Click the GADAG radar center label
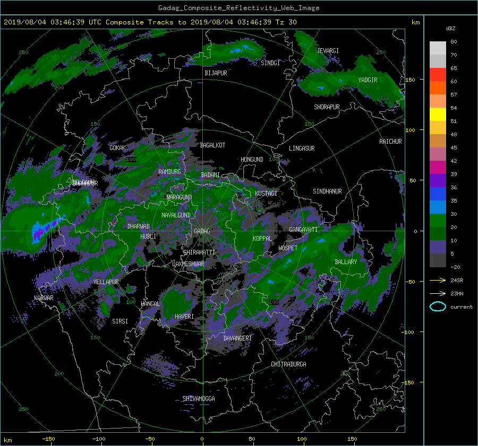 (202, 231)
